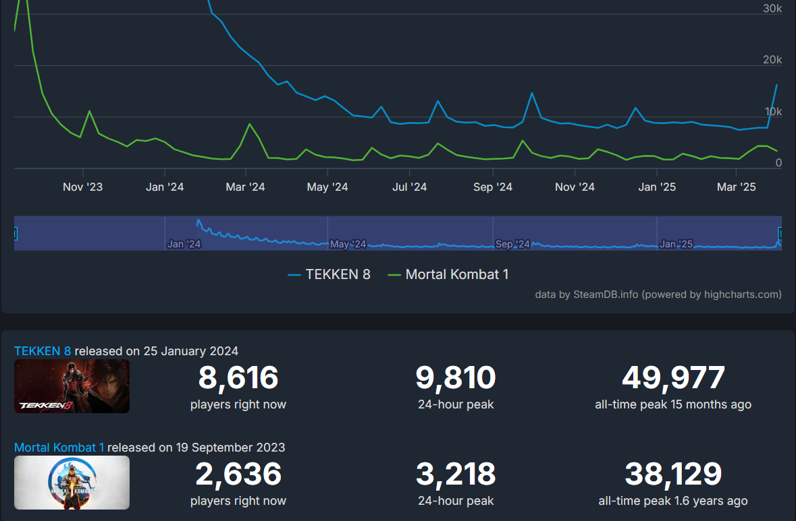Viewport: 796px width, 521px height.
Task: Click the Jan '24 marker in the navigator
Action: 184,244
